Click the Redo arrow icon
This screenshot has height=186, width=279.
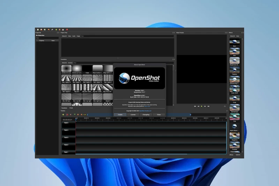click(x=52, y=30)
